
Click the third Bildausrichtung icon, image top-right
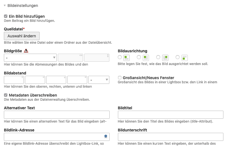tap(165, 58)
